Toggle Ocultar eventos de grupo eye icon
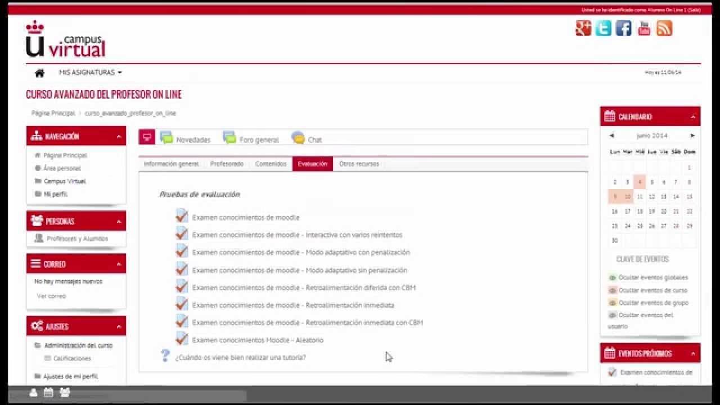The height and width of the screenshot is (405, 720). (x=613, y=303)
